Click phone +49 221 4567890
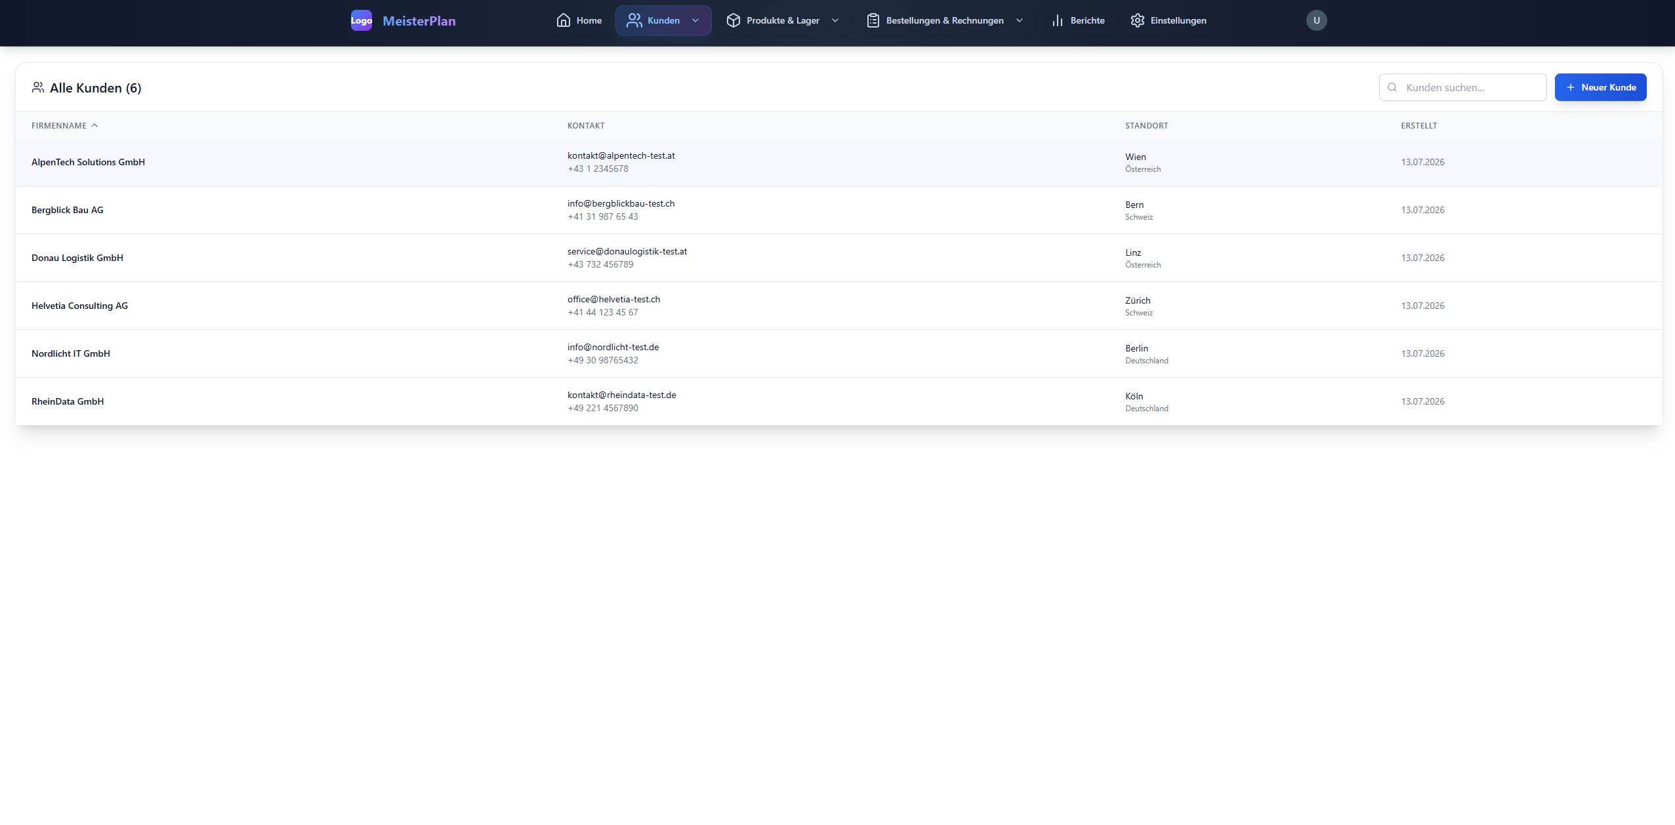The height and width of the screenshot is (825, 1675). [x=603, y=408]
